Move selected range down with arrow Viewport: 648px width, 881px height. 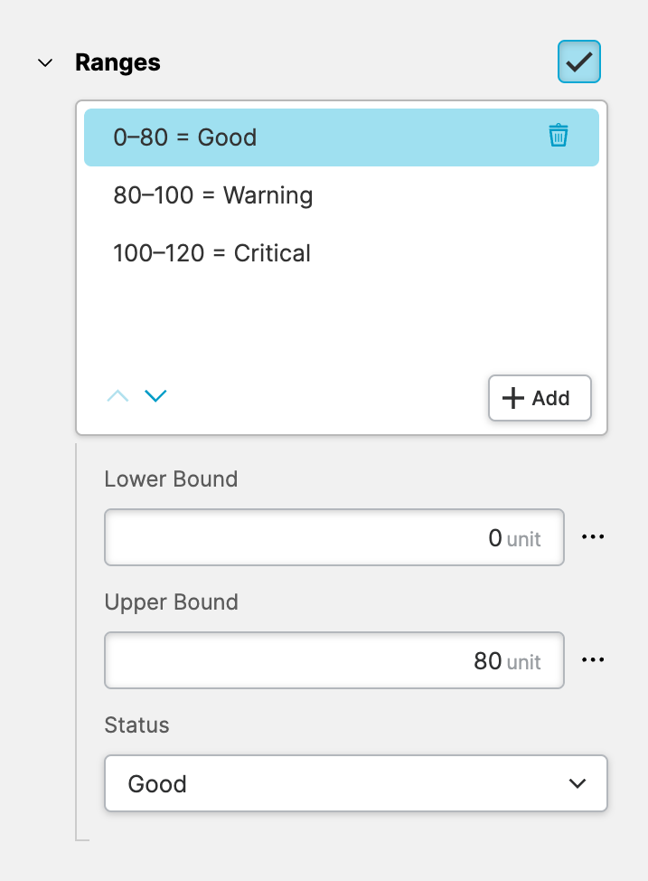pos(156,396)
